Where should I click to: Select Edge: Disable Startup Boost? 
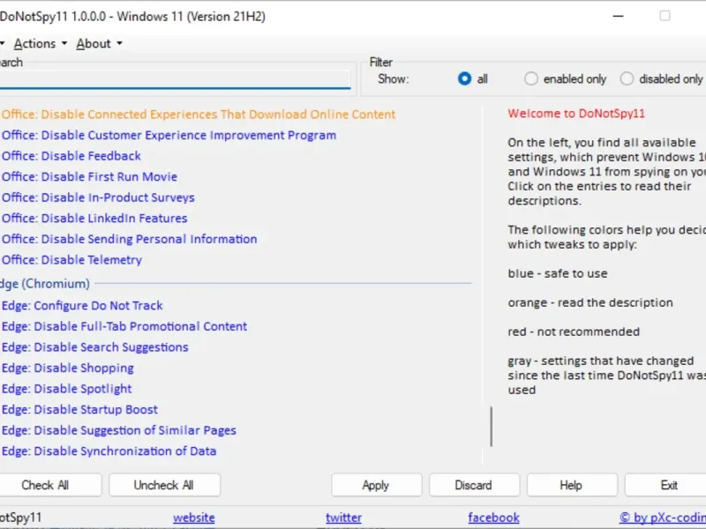[x=79, y=409]
